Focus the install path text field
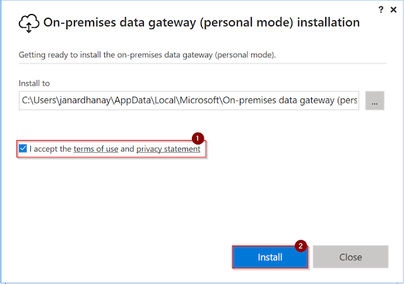The width and height of the screenshot is (404, 284). point(188,100)
